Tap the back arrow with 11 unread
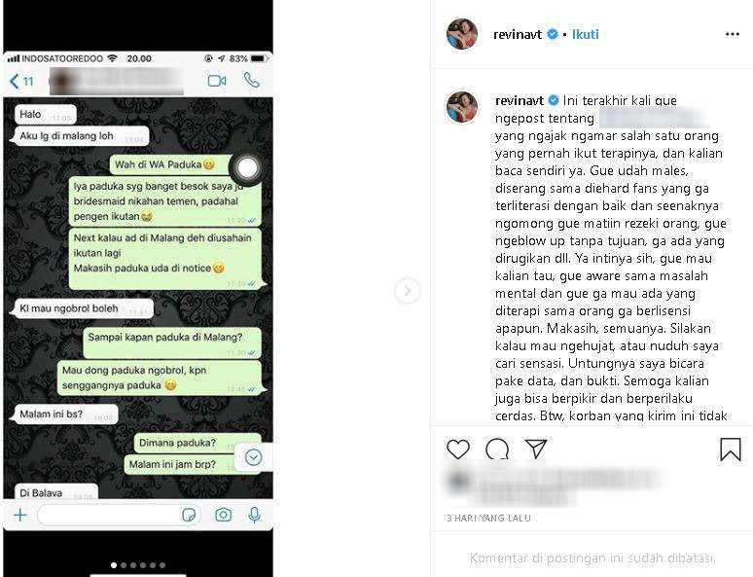Viewport: 753px width, 577px height. click(21, 81)
